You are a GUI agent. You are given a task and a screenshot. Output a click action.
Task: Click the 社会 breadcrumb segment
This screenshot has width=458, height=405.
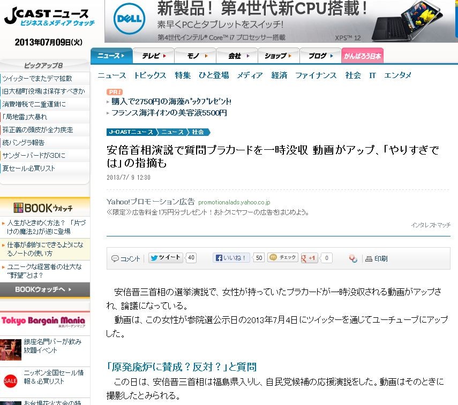[x=198, y=132]
